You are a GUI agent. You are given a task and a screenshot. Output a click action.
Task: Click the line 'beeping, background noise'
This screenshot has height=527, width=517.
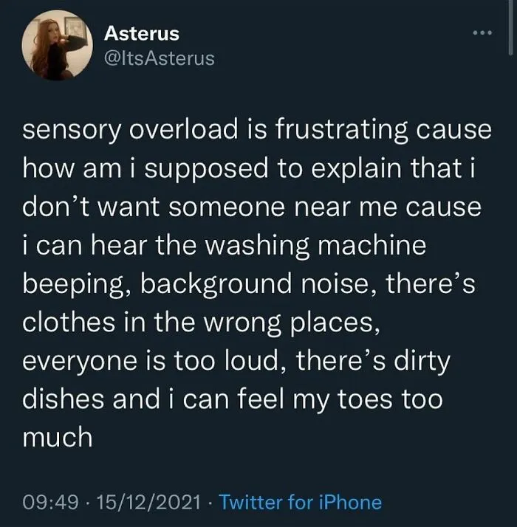tap(249, 284)
